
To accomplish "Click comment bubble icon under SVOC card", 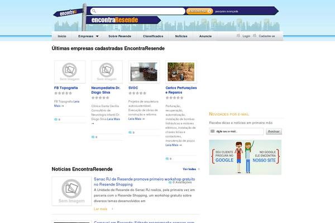I will click(x=130, y=133).
